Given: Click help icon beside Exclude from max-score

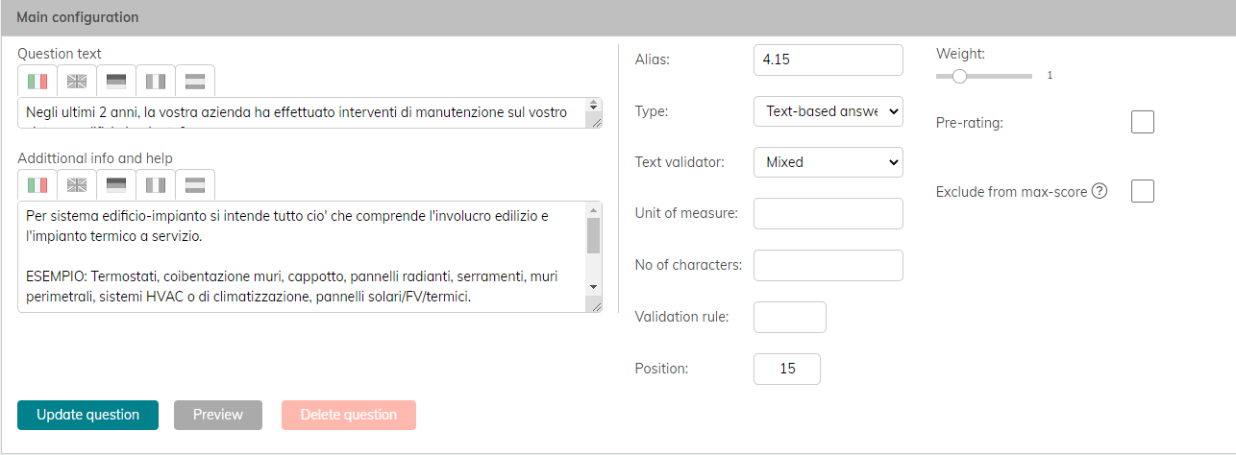Looking at the screenshot, I should tap(1100, 191).
